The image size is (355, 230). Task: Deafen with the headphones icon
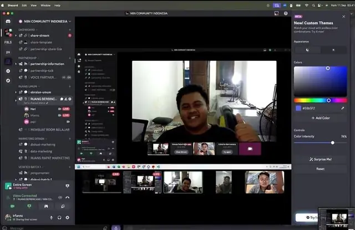click(59, 218)
